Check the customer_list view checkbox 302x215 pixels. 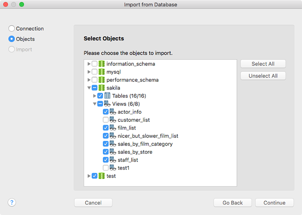coord(106,120)
